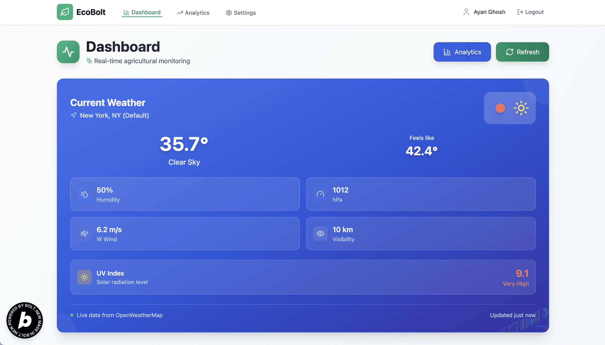Toggle the sun icon in the weather card corner
The height and width of the screenshot is (345, 605).
[x=521, y=108]
